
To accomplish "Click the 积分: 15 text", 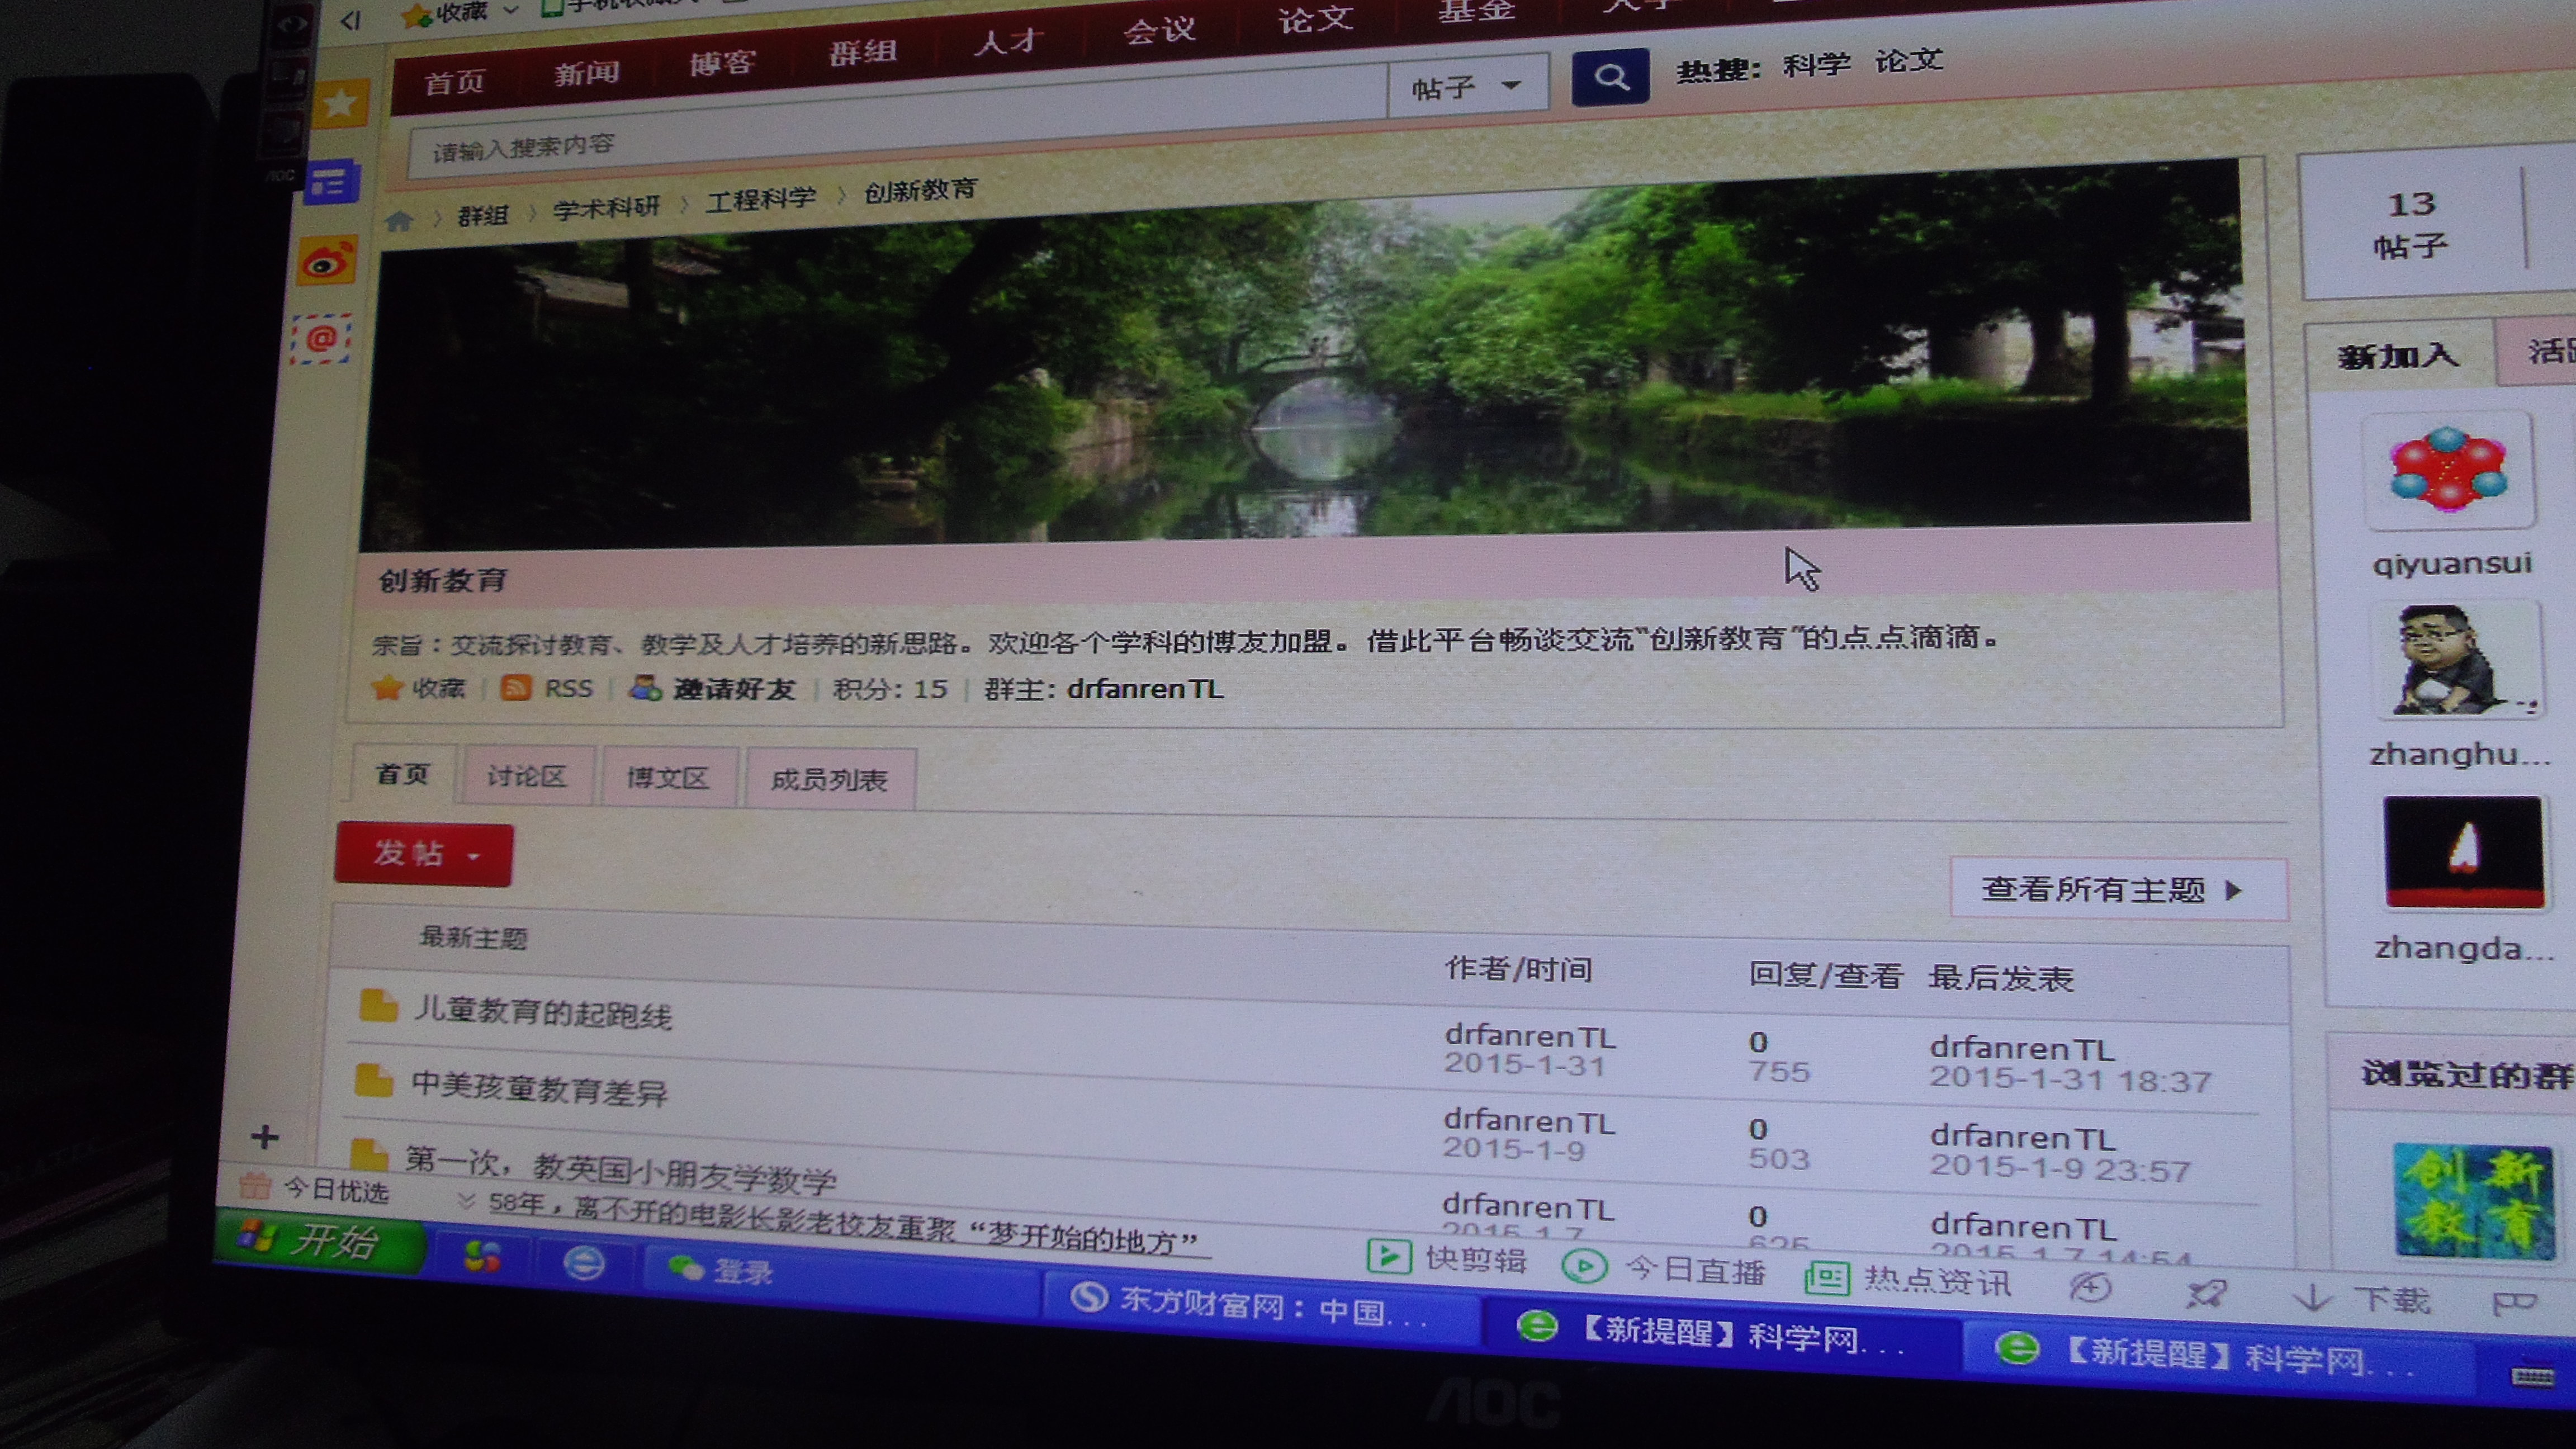I will pos(890,688).
